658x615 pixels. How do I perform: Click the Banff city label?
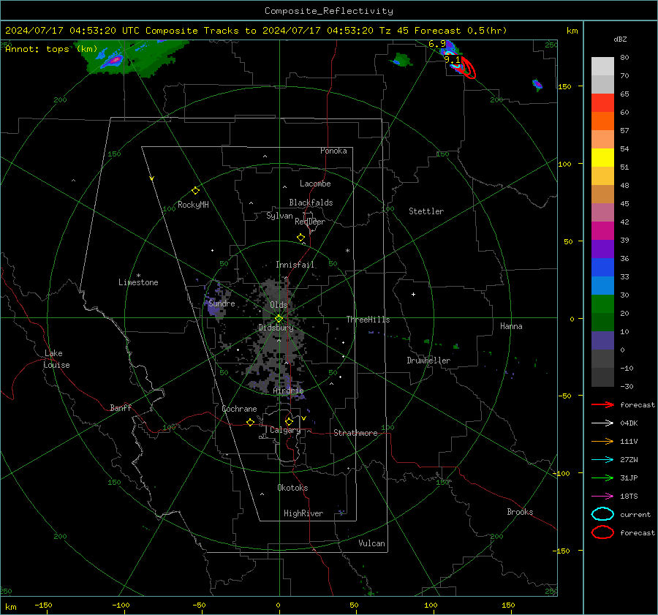pos(121,408)
